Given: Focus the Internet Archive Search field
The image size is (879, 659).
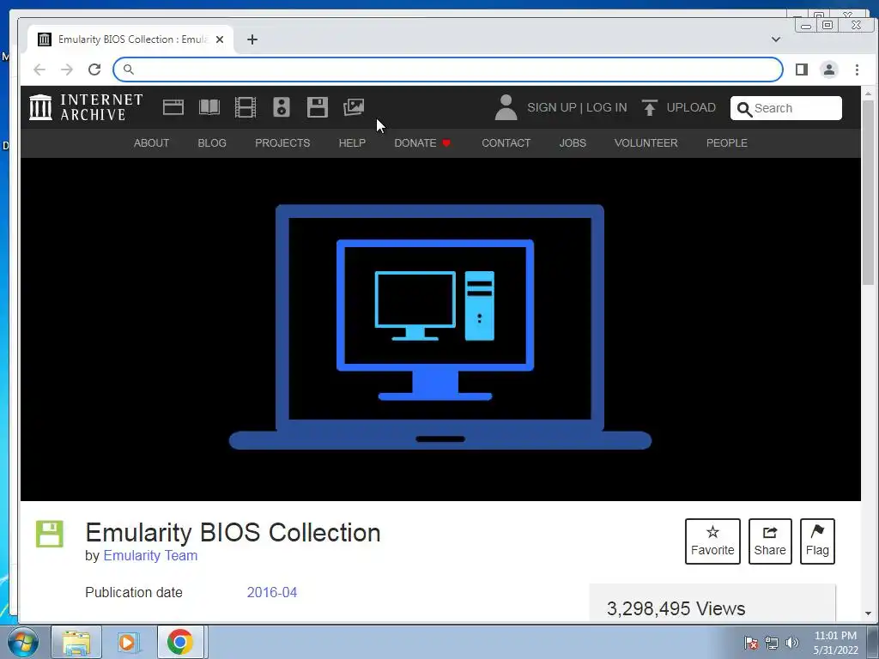Looking at the screenshot, I should [786, 108].
